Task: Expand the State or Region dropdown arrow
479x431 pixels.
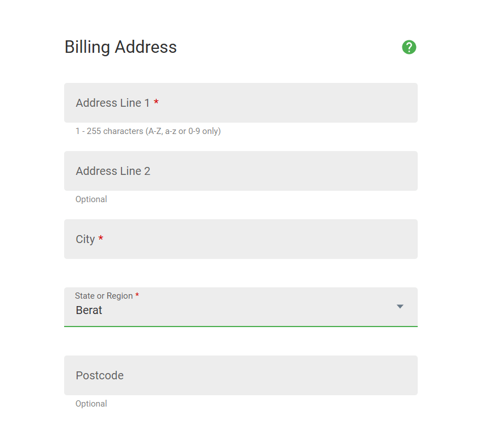Action: [x=400, y=307]
